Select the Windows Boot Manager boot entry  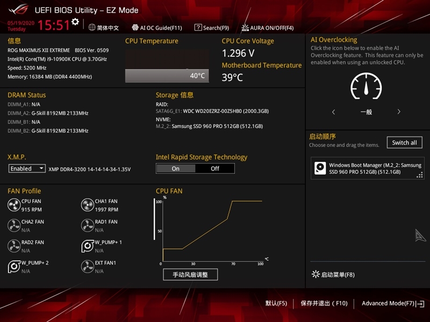tap(367, 169)
